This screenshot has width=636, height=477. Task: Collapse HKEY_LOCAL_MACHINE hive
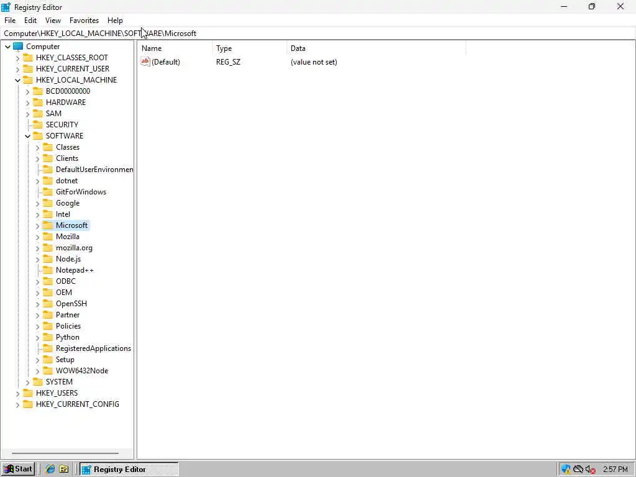[x=17, y=80]
